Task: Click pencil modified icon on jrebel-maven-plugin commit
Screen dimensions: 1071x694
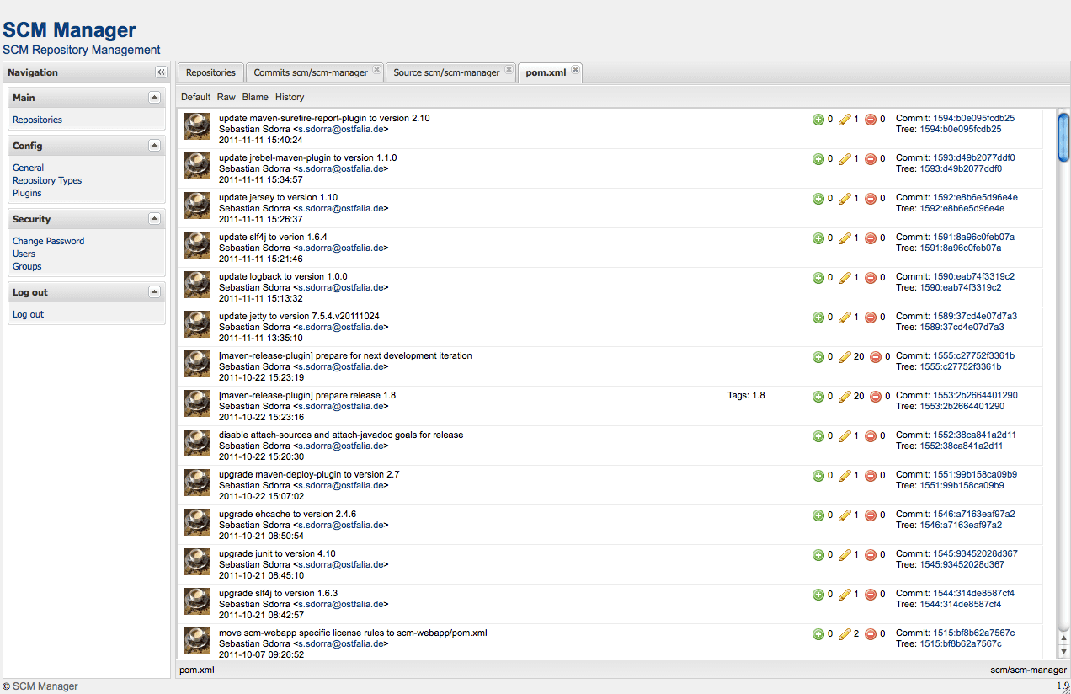Action: coord(845,159)
